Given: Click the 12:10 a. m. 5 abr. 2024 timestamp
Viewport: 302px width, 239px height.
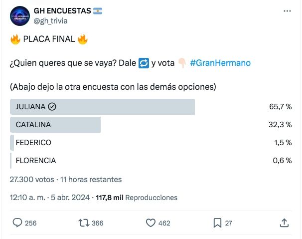Looking at the screenshot, I should pos(50,198).
